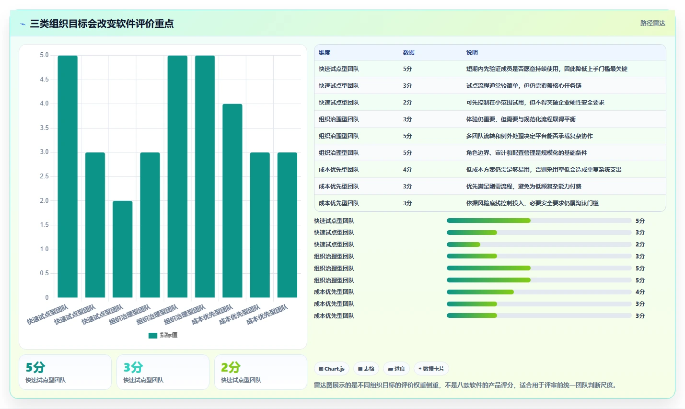The height and width of the screenshot is (409, 685).
Task: Select the 数据卡片 chip
Action: (431, 369)
